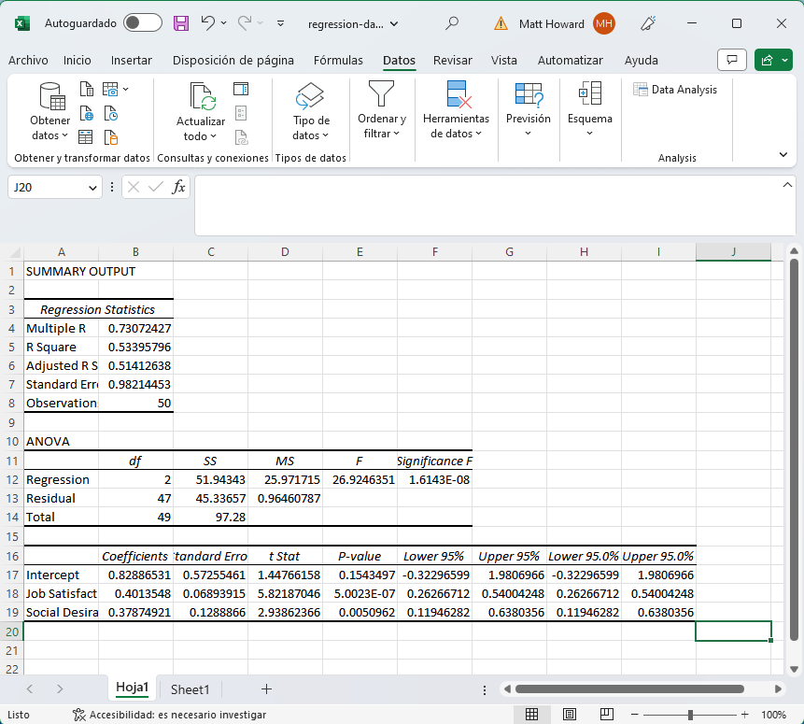Click the Save icon in title bar
The width and height of the screenshot is (804, 724).
tap(181, 23)
